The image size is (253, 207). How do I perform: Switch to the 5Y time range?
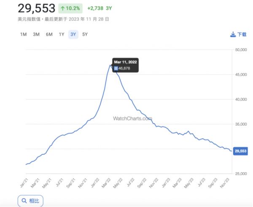85,35
